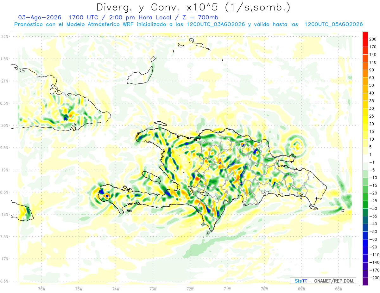Click the green swatch between -20 and -25
Viewport: 380px width, 293px height.
pos(365,197)
